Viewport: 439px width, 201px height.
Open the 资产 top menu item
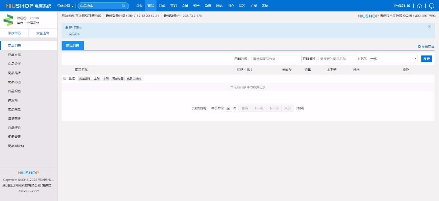coord(196,6)
